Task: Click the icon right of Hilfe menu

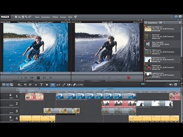Action: click(x=75, y=17)
